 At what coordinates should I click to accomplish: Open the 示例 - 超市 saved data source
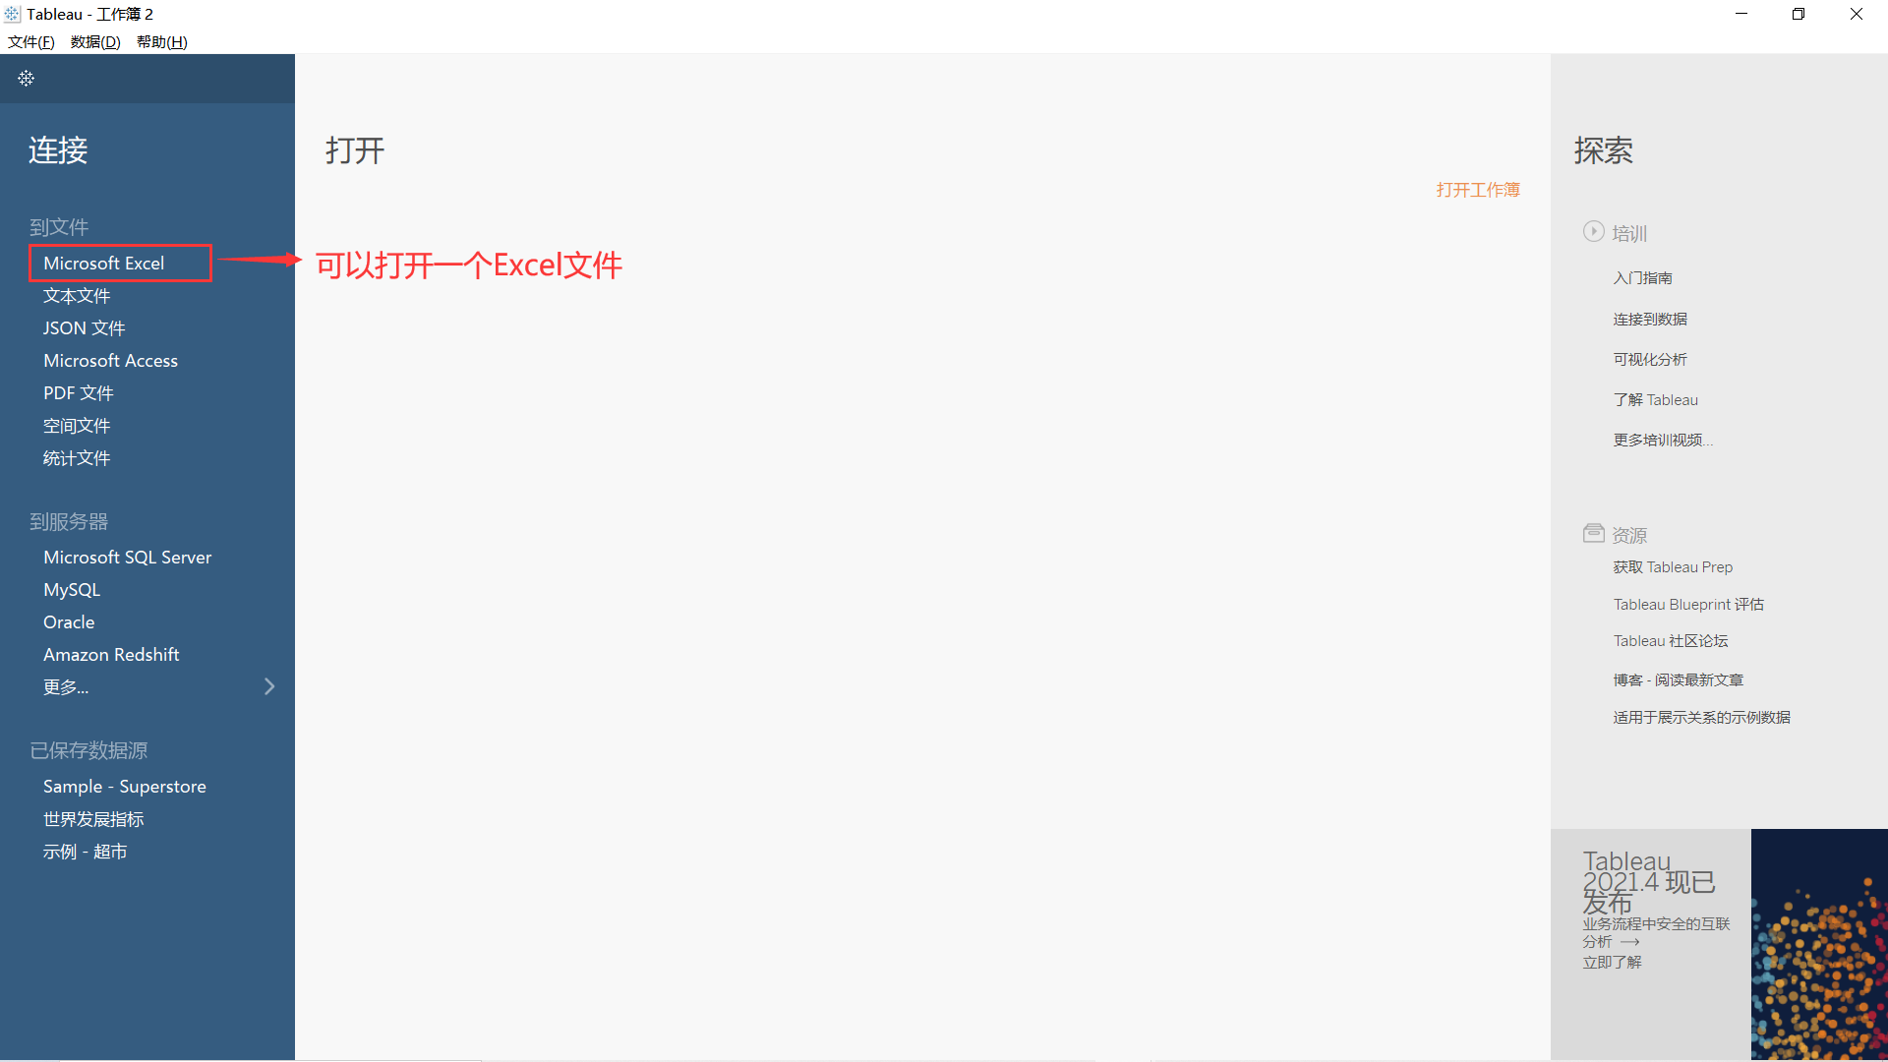(x=85, y=850)
